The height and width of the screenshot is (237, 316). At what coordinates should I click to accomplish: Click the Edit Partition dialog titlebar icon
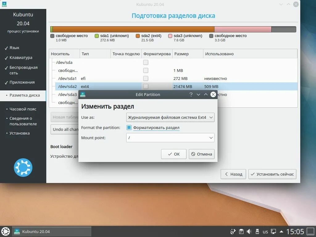click(83, 94)
